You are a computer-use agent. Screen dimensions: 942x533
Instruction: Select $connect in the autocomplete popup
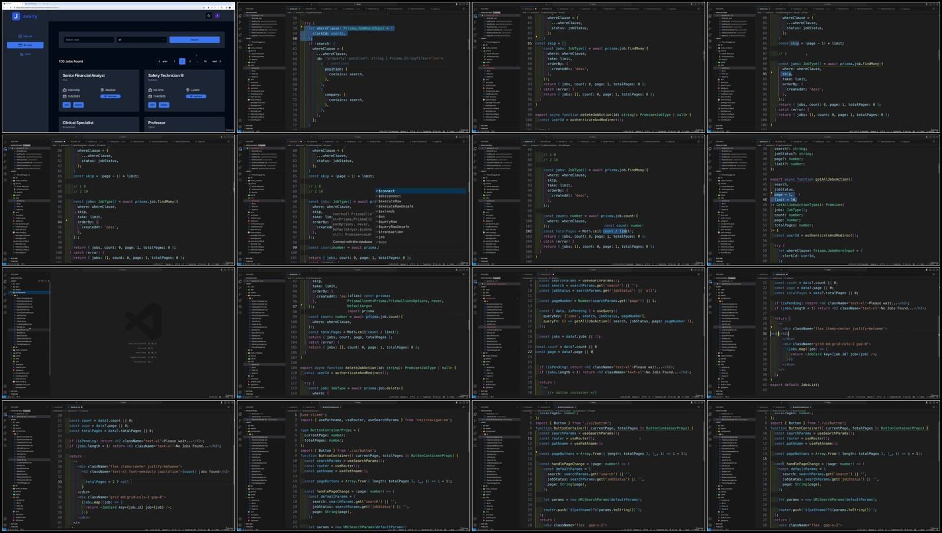point(421,191)
